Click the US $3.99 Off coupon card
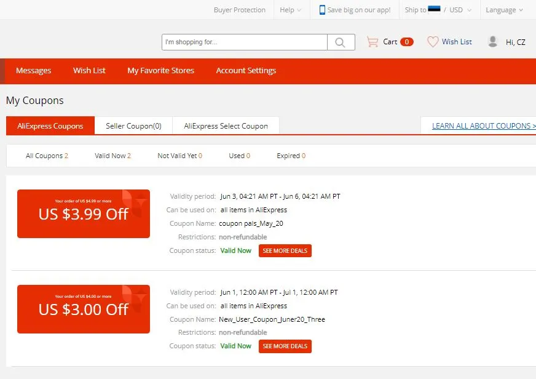The image size is (536, 379). 84,213
